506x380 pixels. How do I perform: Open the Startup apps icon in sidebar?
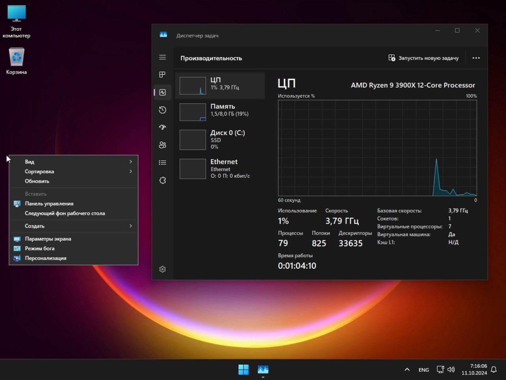[162, 127]
